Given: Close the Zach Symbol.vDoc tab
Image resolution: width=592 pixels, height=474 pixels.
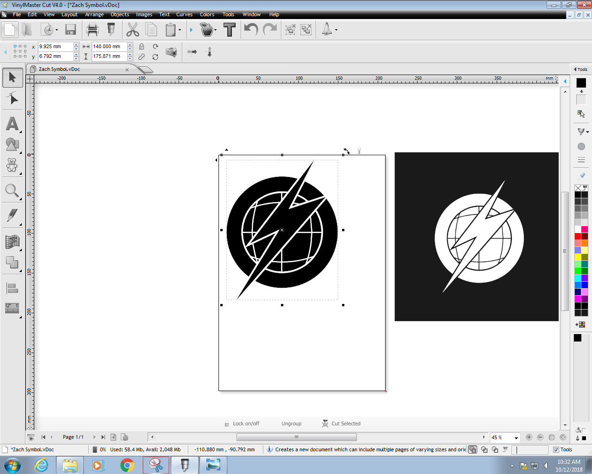Looking at the screenshot, I should coord(127,70).
